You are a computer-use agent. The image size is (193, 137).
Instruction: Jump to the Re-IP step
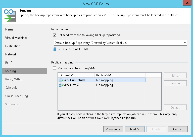9,63
